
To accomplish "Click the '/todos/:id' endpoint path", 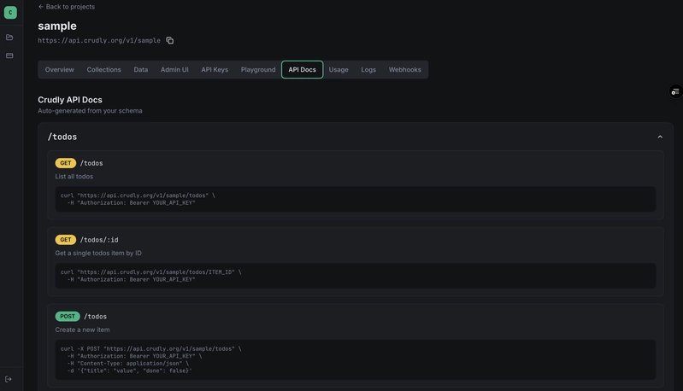I will pyautogui.click(x=99, y=240).
